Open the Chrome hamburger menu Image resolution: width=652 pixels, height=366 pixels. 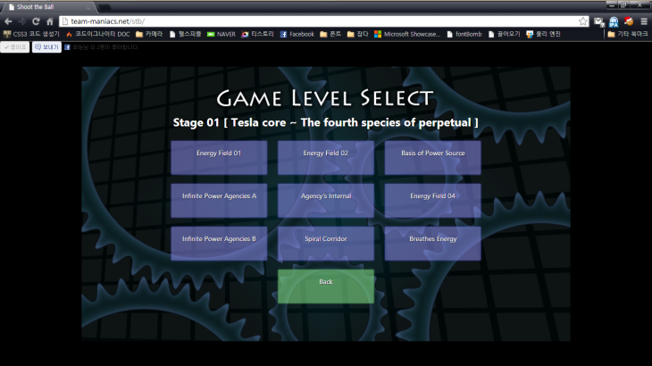click(644, 21)
